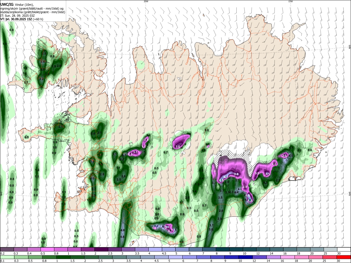
Task: Click the "rigning/skúrir" legend description line
Action: (x=32, y=8)
